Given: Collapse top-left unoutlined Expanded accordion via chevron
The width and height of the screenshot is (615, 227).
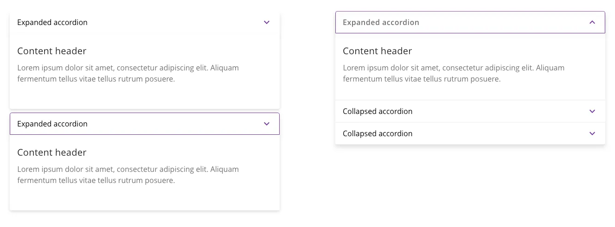Looking at the screenshot, I should [267, 22].
